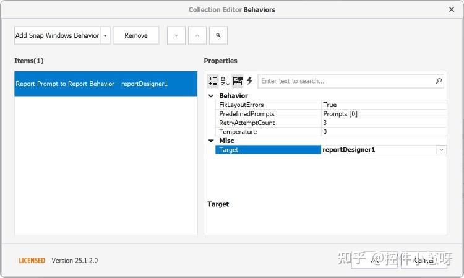Click the LICENSED label
464x278 pixels.
[x=32, y=261]
